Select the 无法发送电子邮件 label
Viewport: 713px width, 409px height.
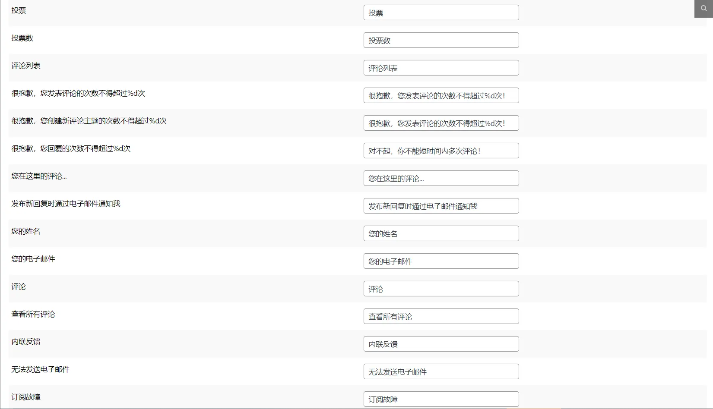pyautogui.click(x=41, y=369)
